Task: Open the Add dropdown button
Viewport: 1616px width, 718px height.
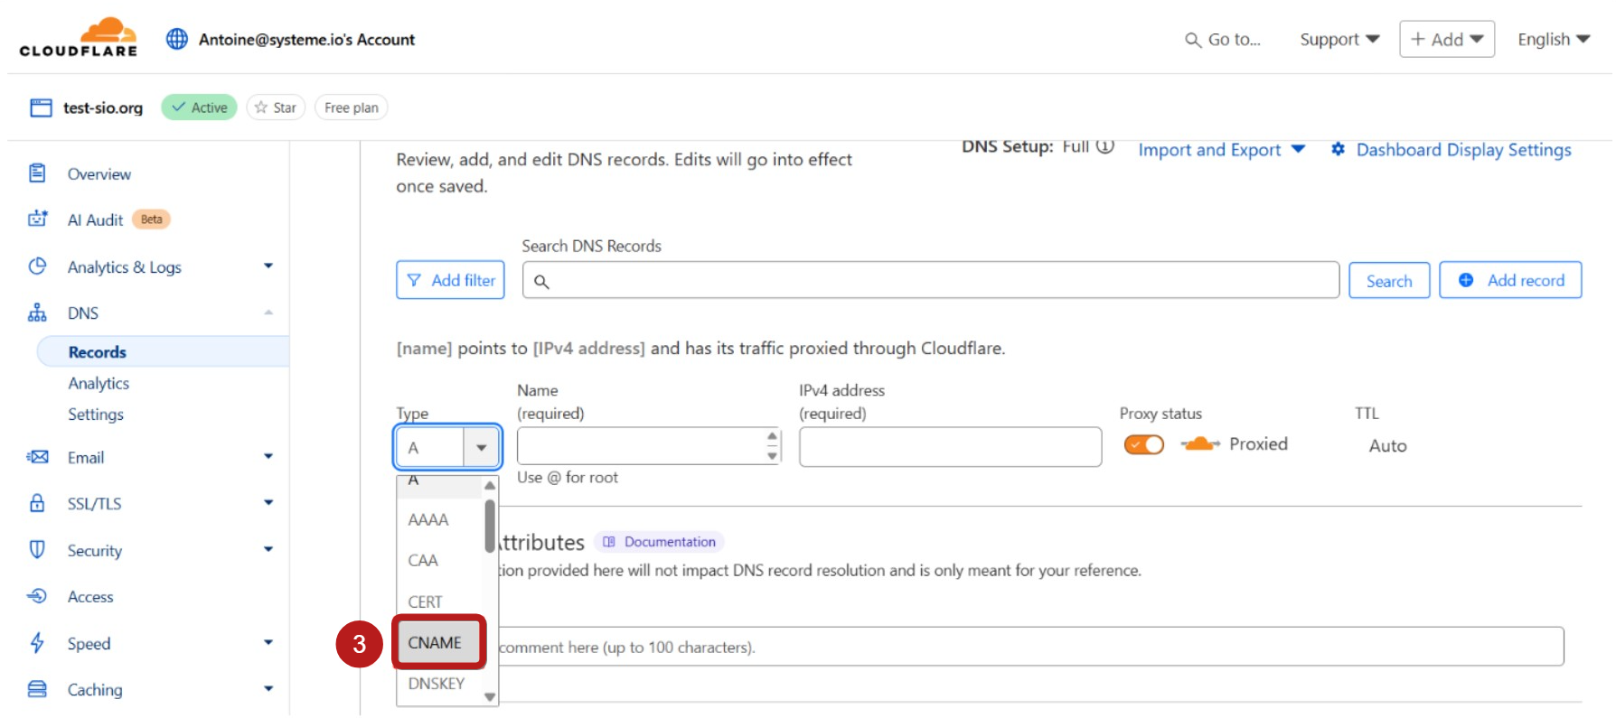Action: [1447, 39]
